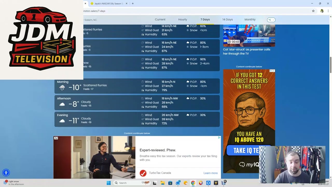Switch to Jayski's NASCAR Silly Season tab
Image resolution: width=332 pixels, height=187 pixels.
tap(108, 3)
